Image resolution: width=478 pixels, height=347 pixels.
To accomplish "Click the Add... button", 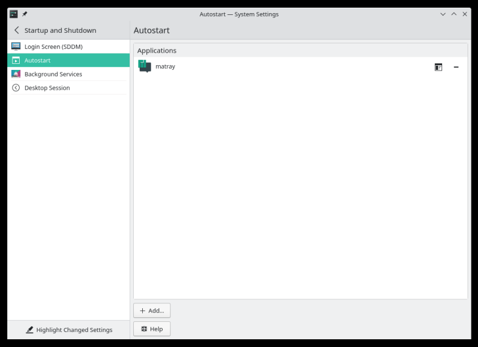I will pyautogui.click(x=152, y=310).
